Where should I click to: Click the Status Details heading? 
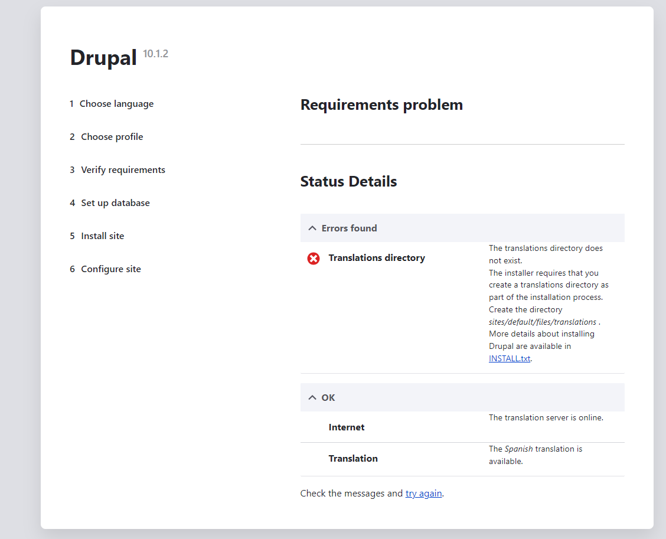click(x=348, y=181)
